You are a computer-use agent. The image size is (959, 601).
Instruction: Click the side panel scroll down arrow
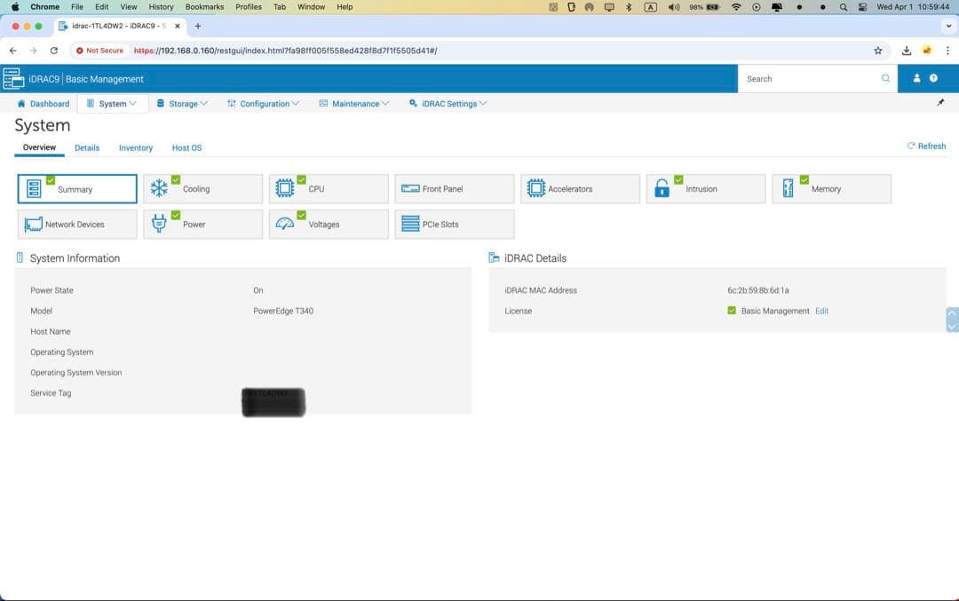(952, 327)
